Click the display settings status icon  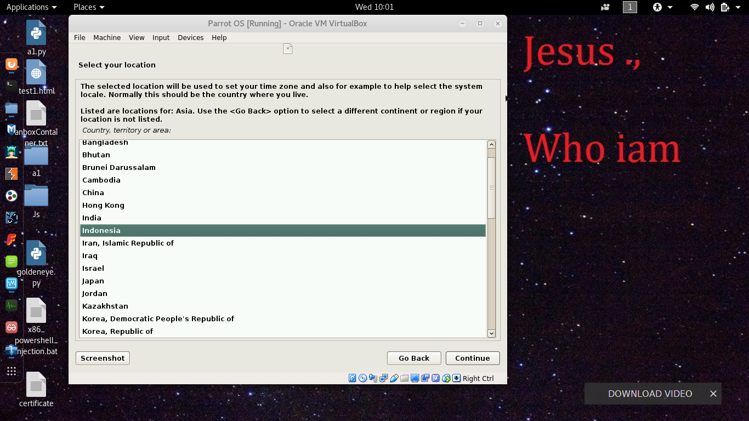(x=415, y=378)
